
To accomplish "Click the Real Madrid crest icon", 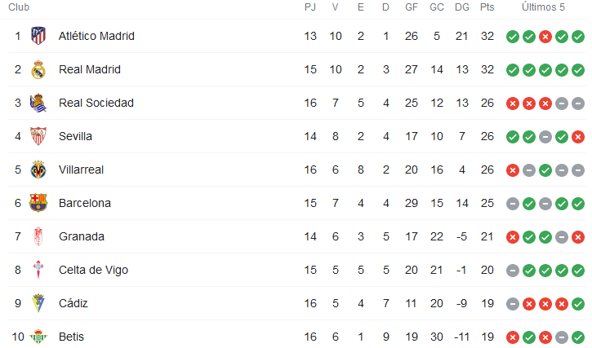I will pos(38,69).
